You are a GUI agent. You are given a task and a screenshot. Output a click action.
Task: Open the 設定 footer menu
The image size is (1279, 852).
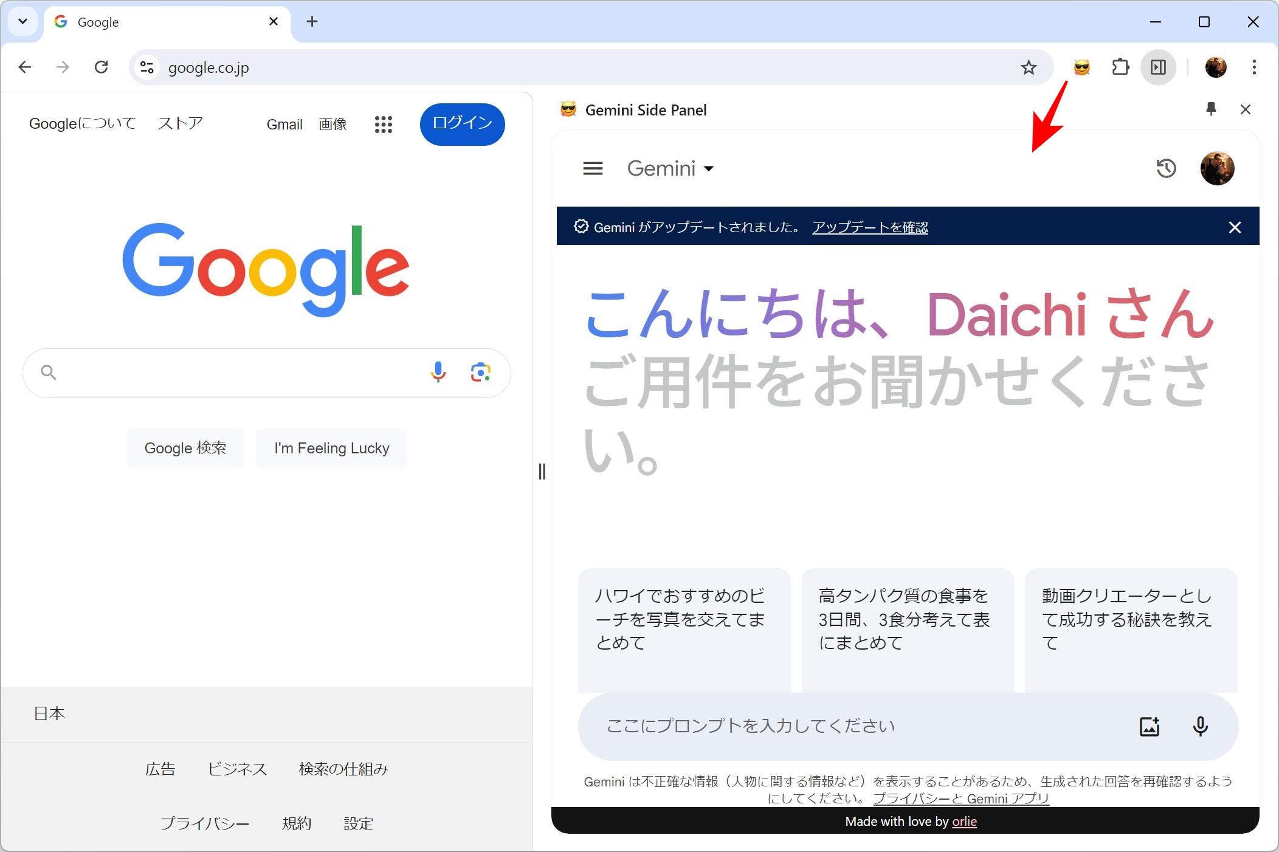(358, 823)
